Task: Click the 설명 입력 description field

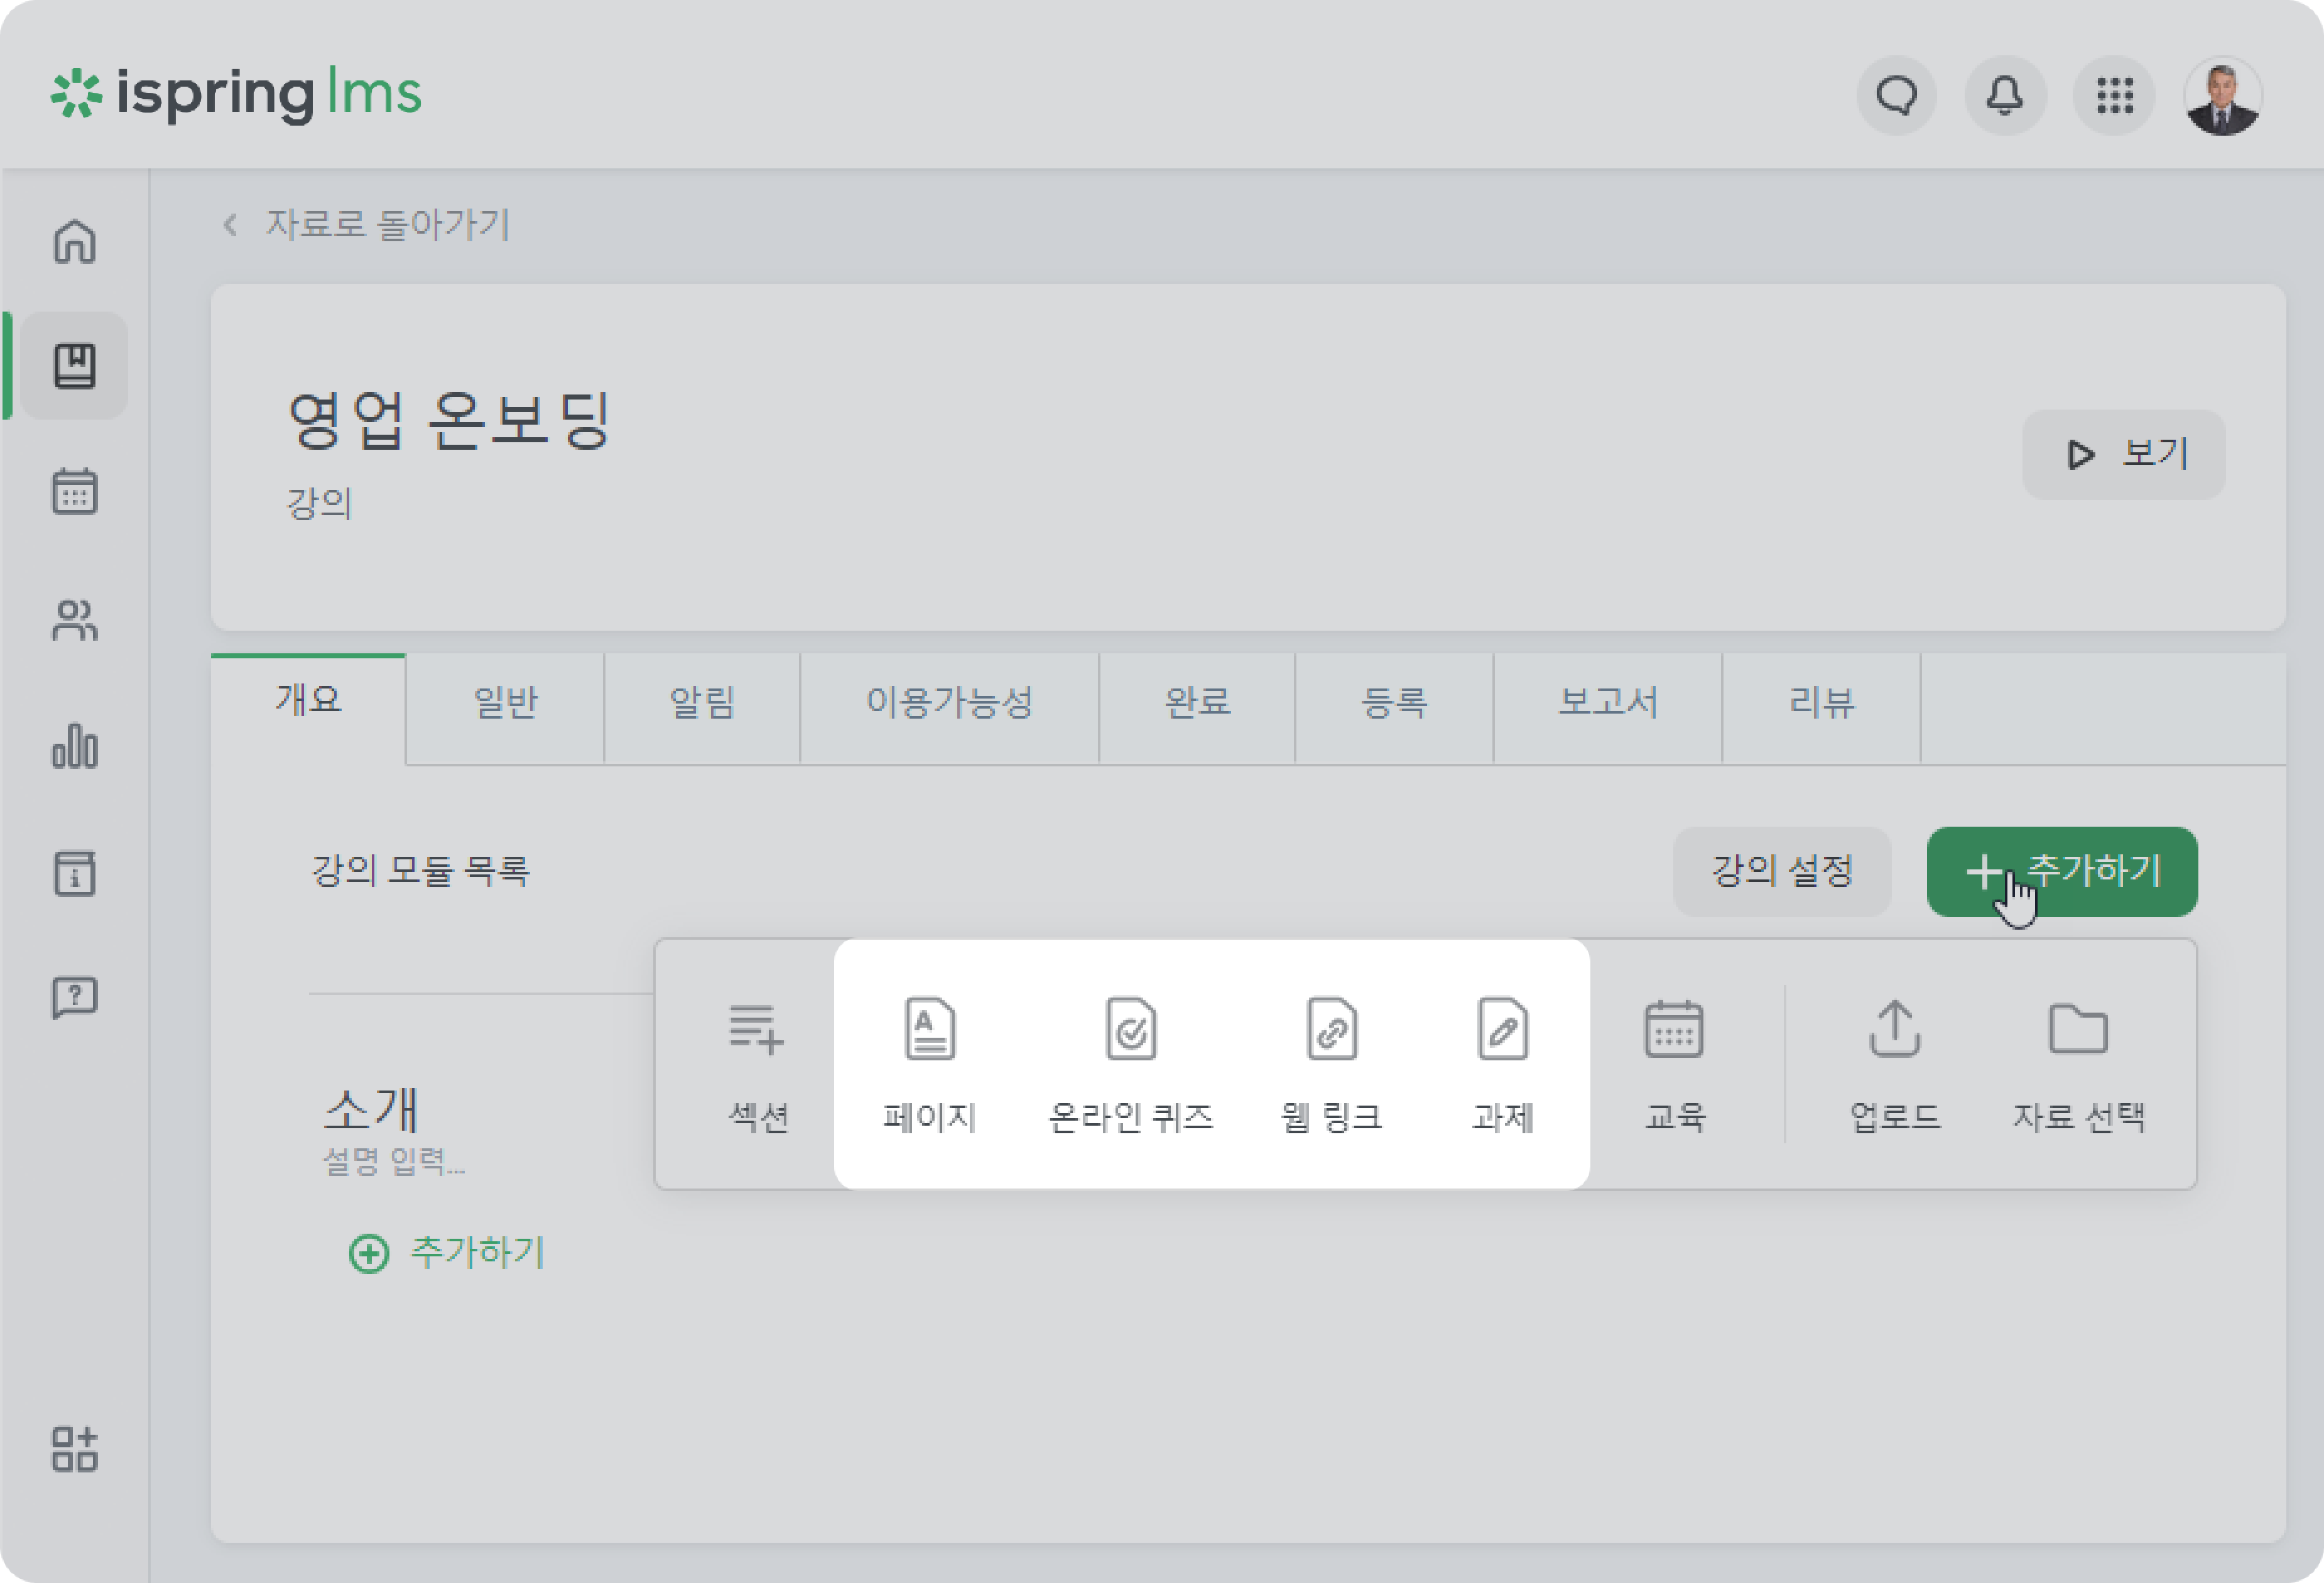Action: (x=393, y=1161)
